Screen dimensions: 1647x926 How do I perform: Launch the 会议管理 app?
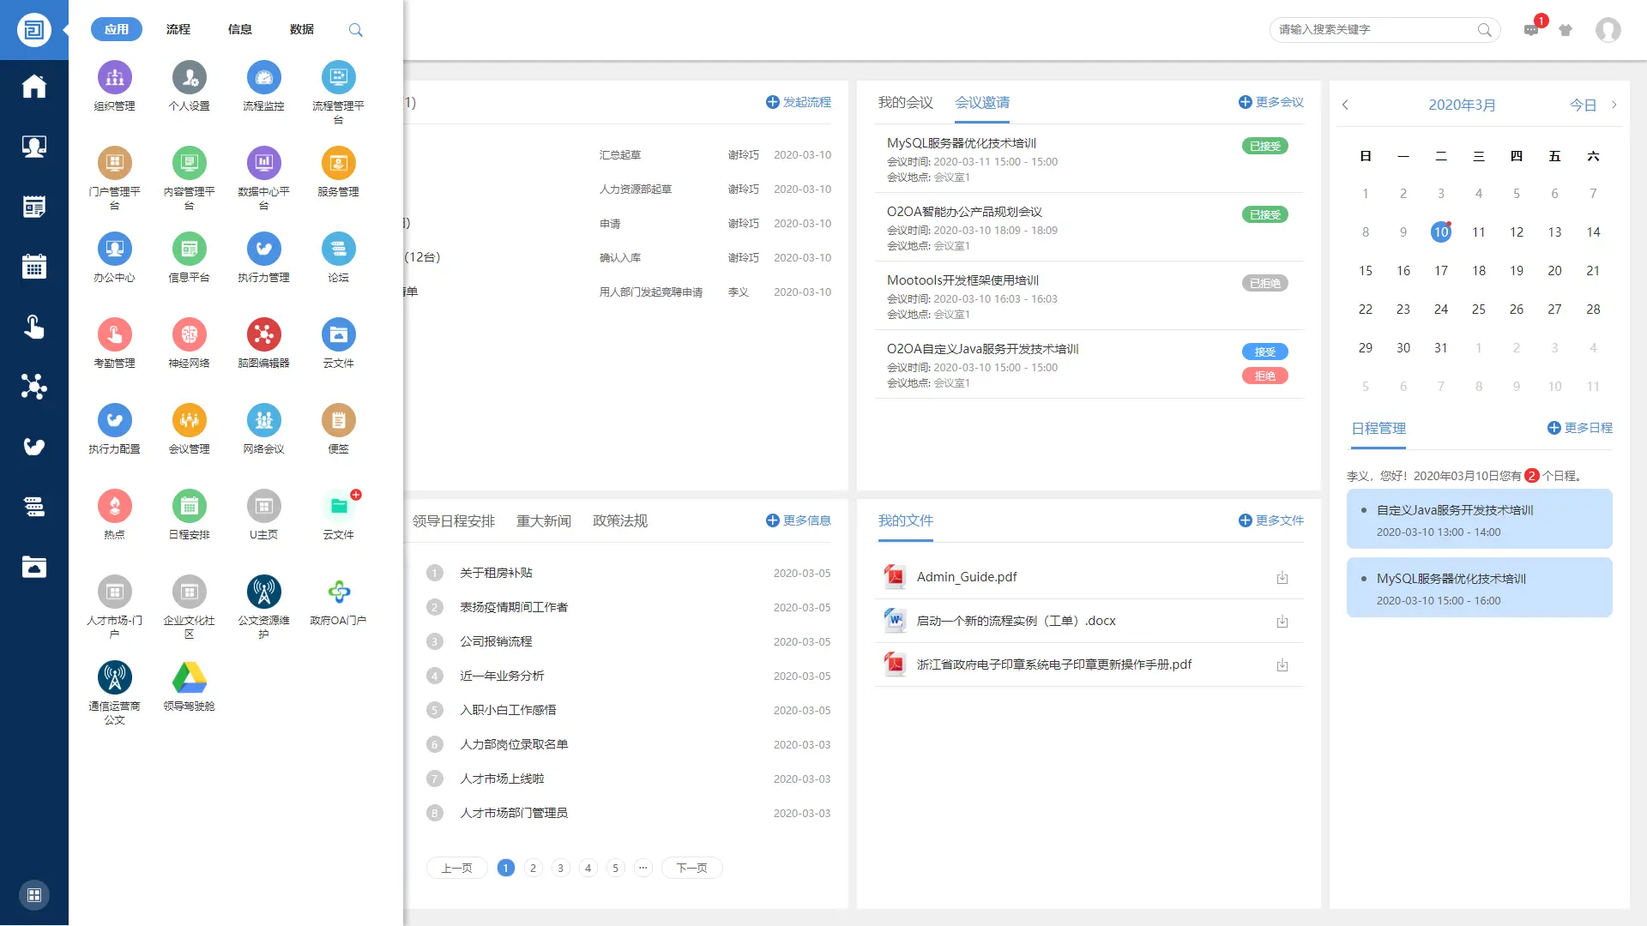189,421
